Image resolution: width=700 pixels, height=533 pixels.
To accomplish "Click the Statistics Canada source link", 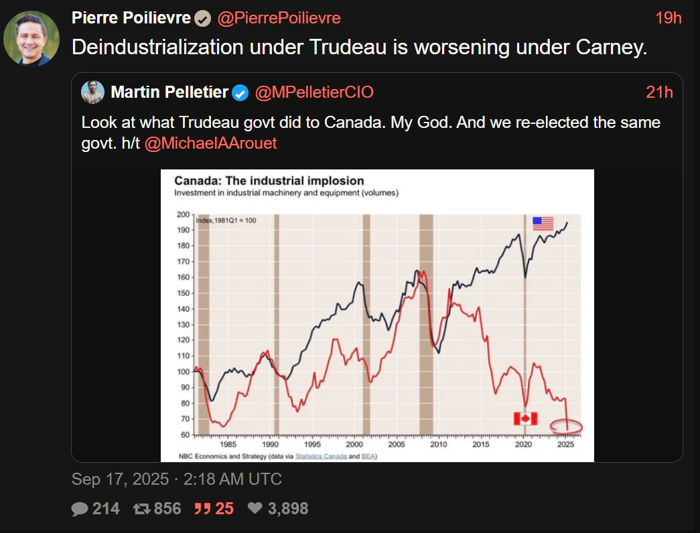I will [324, 456].
